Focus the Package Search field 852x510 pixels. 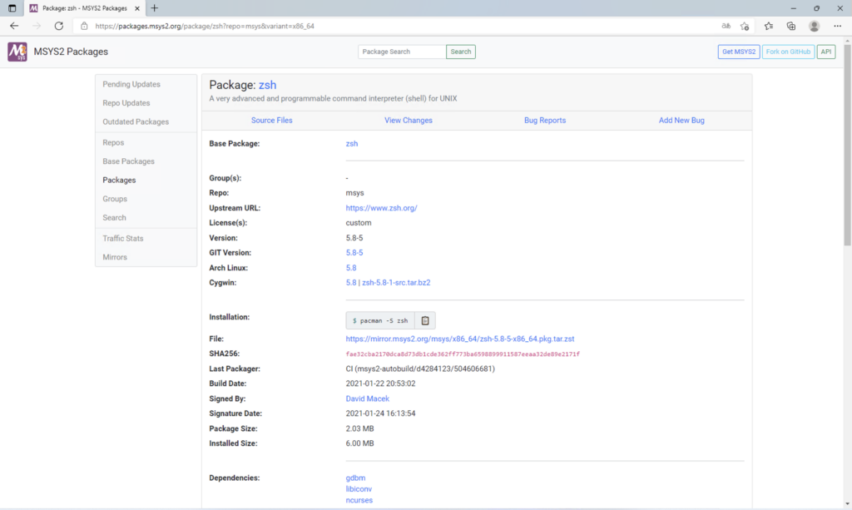coord(402,52)
